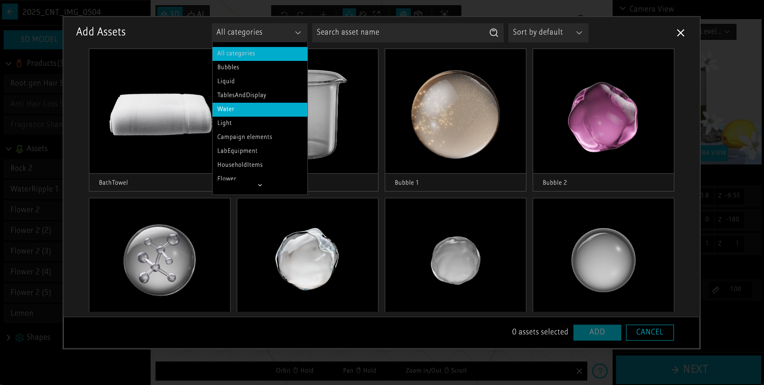Dismiss the Orbit/Pan hint bar
The image size is (764, 385).
pyautogui.click(x=579, y=371)
